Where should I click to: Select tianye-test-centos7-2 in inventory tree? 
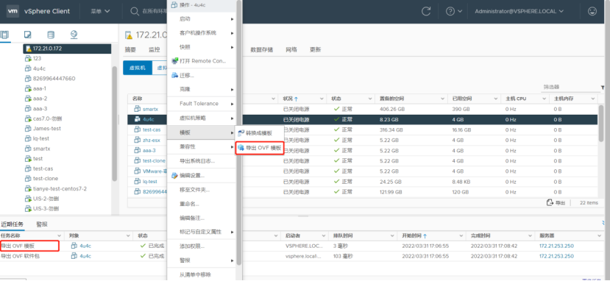pos(60,189)
